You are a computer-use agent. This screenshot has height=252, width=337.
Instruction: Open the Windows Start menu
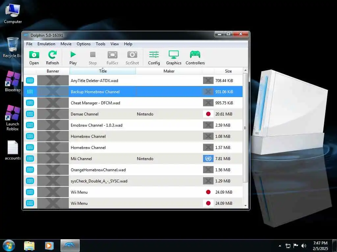point(9,245)
